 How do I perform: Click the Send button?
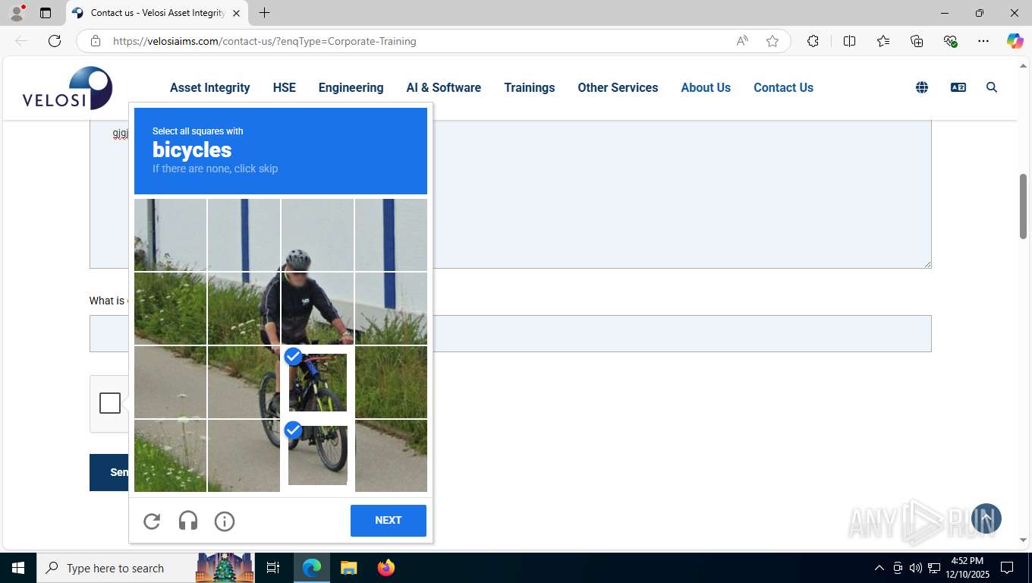(109, 472)
